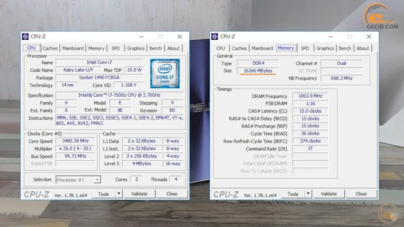The height and width of the screenshot is (227, 404).
Task: Click the Threads value 4
Action: [x=176, y=179]
